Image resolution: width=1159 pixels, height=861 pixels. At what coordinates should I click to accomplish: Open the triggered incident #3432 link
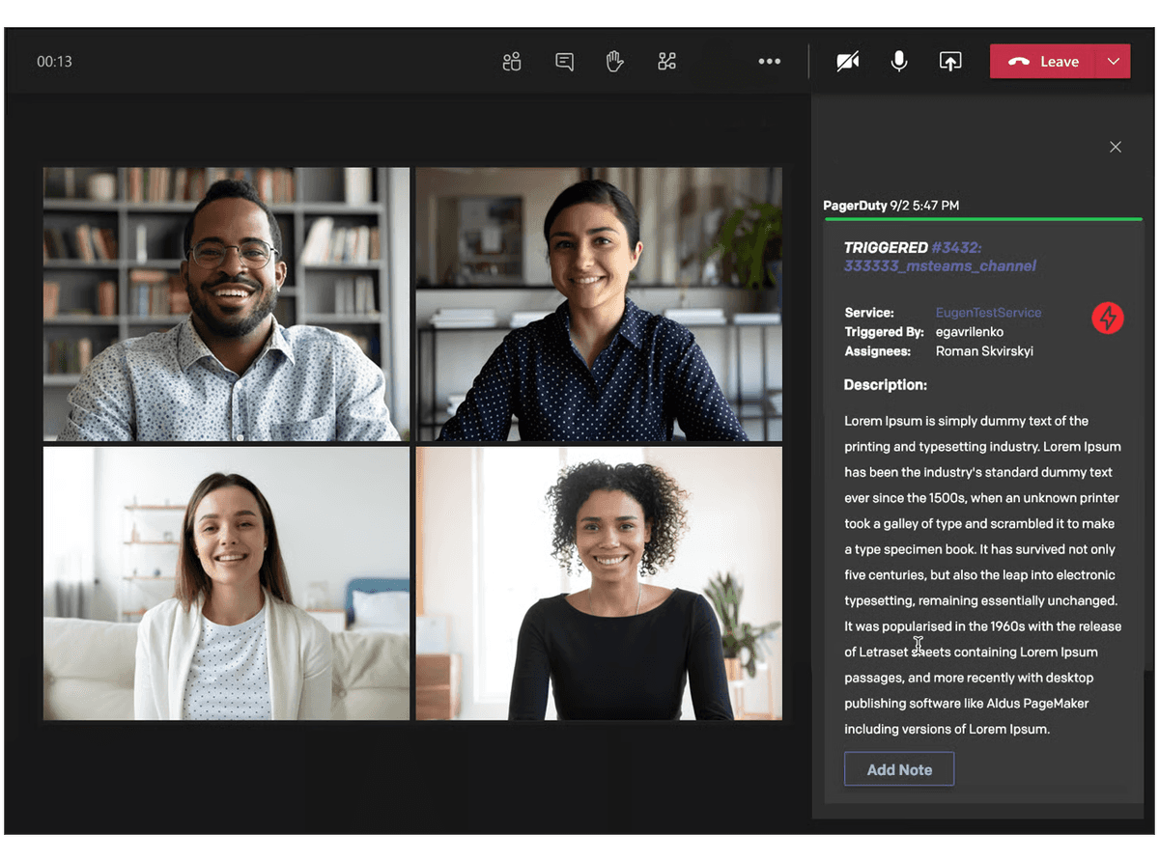pyautogui.click(x=939, y=257)
